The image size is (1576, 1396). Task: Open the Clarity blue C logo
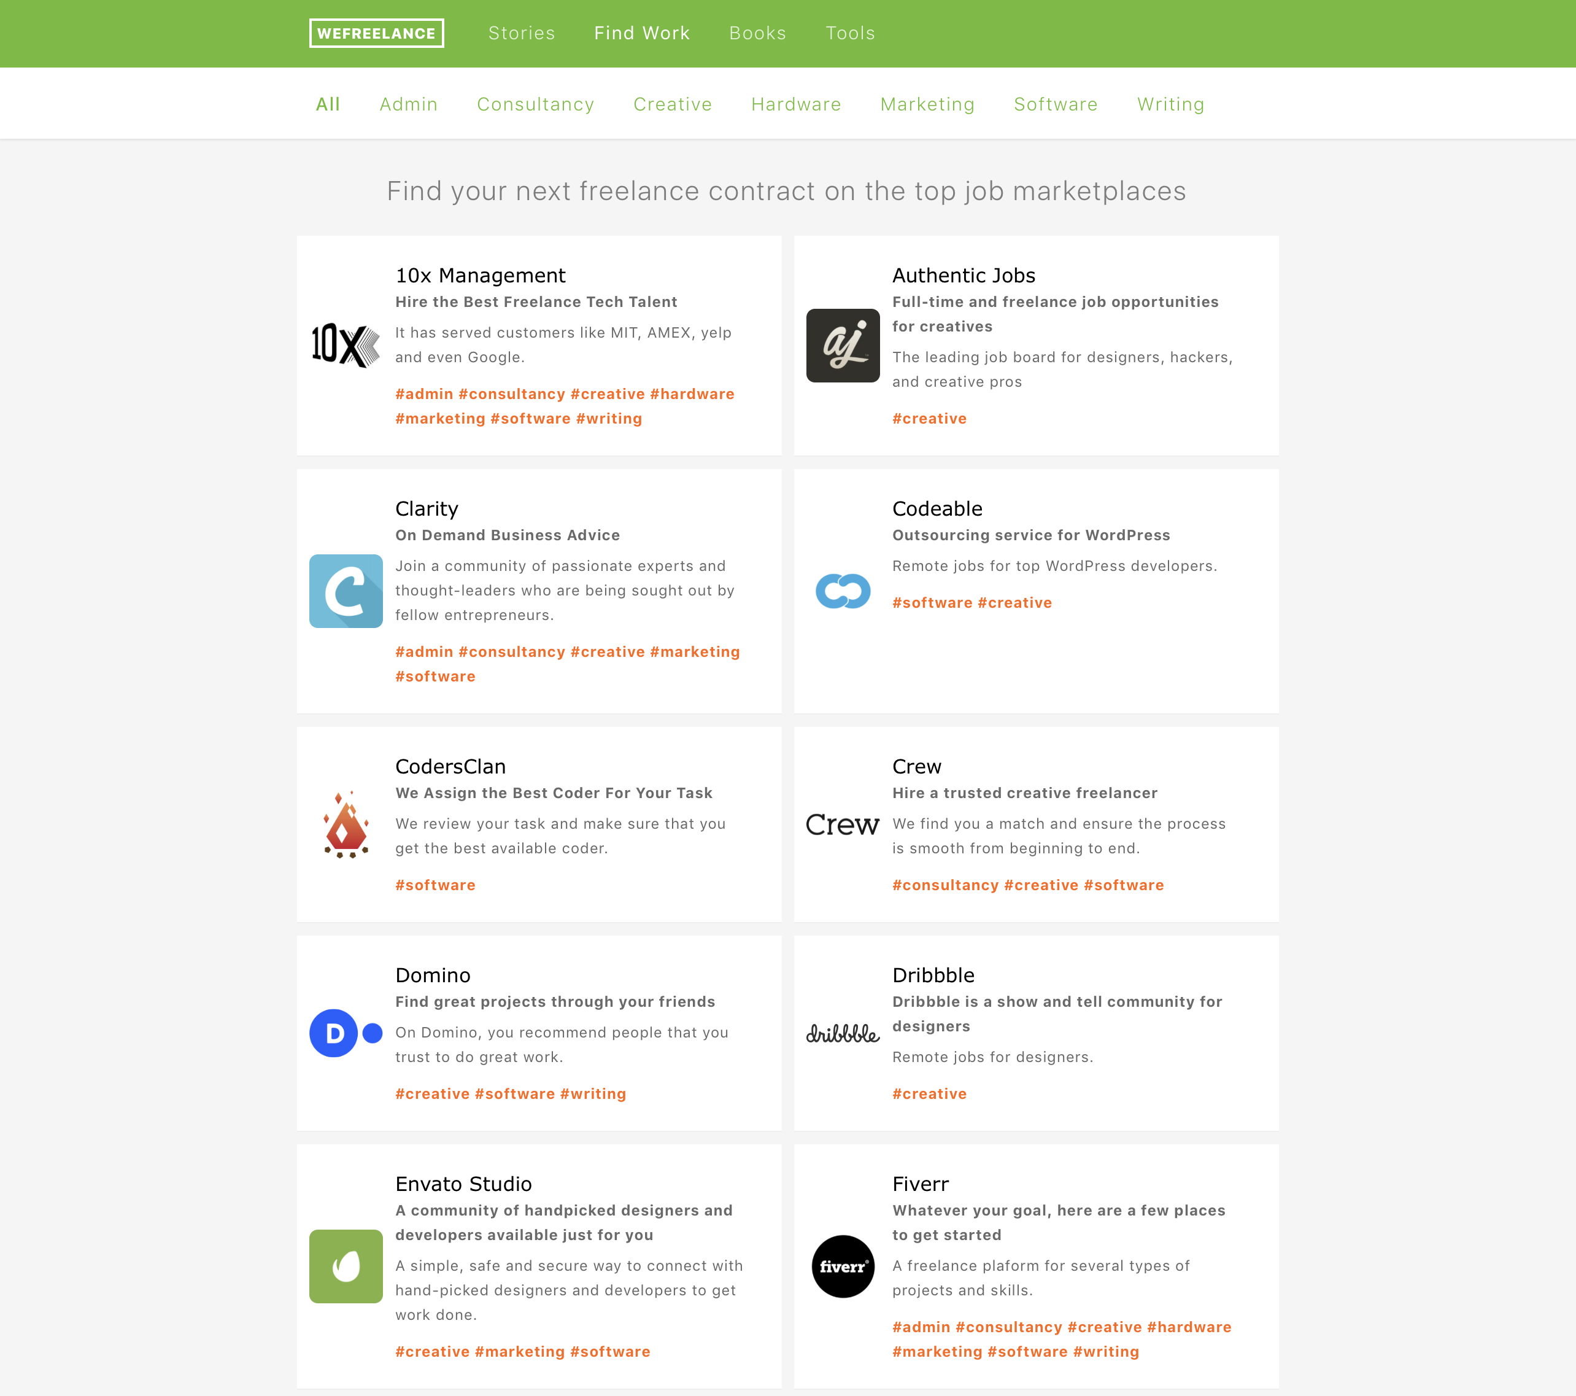point(346,591)
